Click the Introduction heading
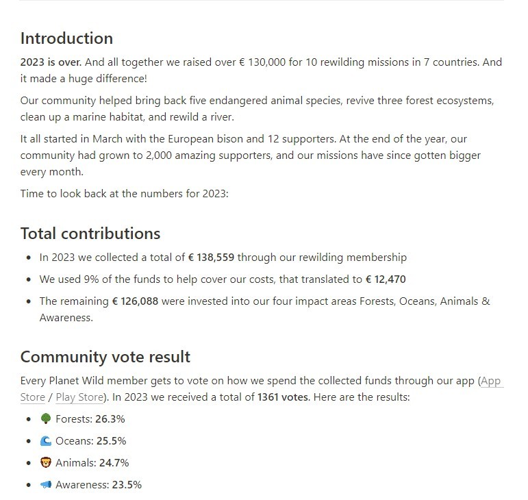The image size is (528, 500). tap(66, 38)
